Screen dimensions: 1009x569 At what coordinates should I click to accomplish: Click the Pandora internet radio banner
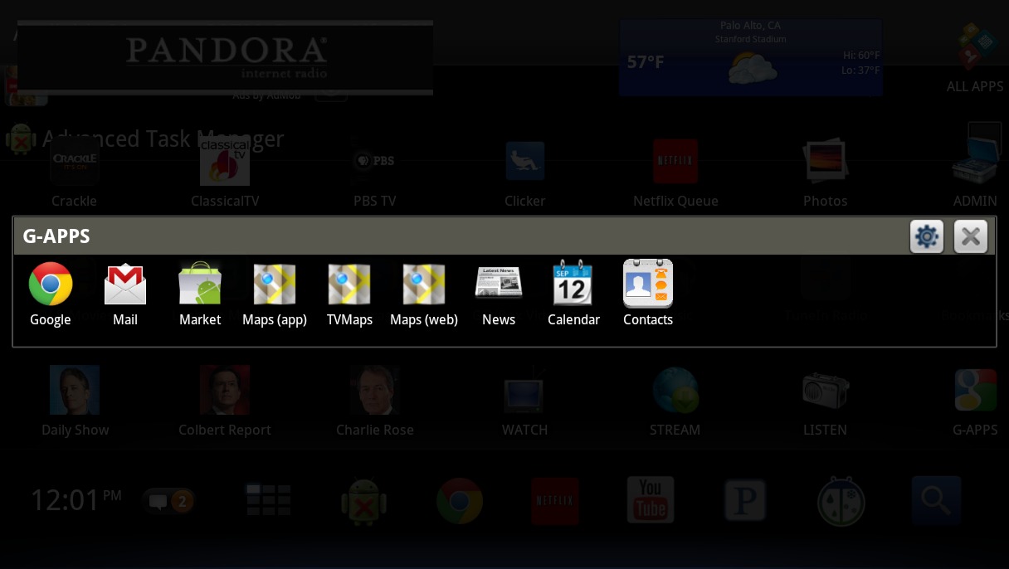tap(225, 58)
